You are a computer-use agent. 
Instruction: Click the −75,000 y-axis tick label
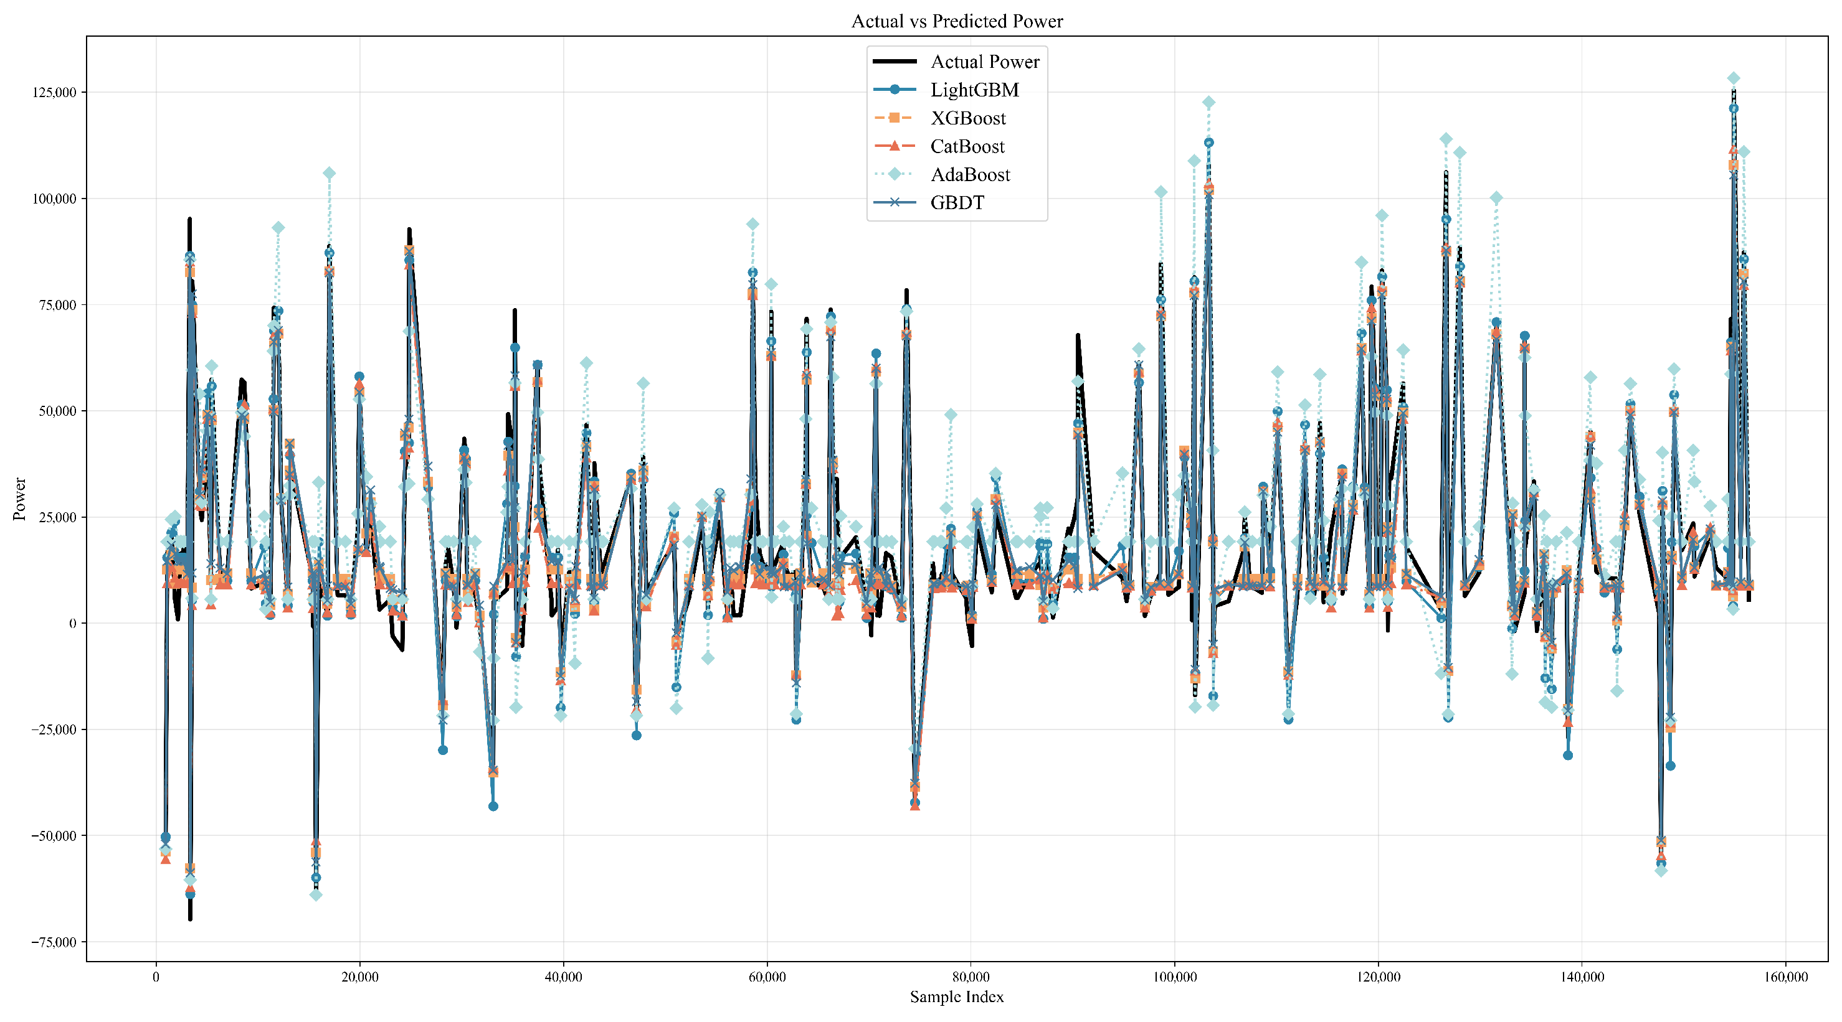pos(53,942)
